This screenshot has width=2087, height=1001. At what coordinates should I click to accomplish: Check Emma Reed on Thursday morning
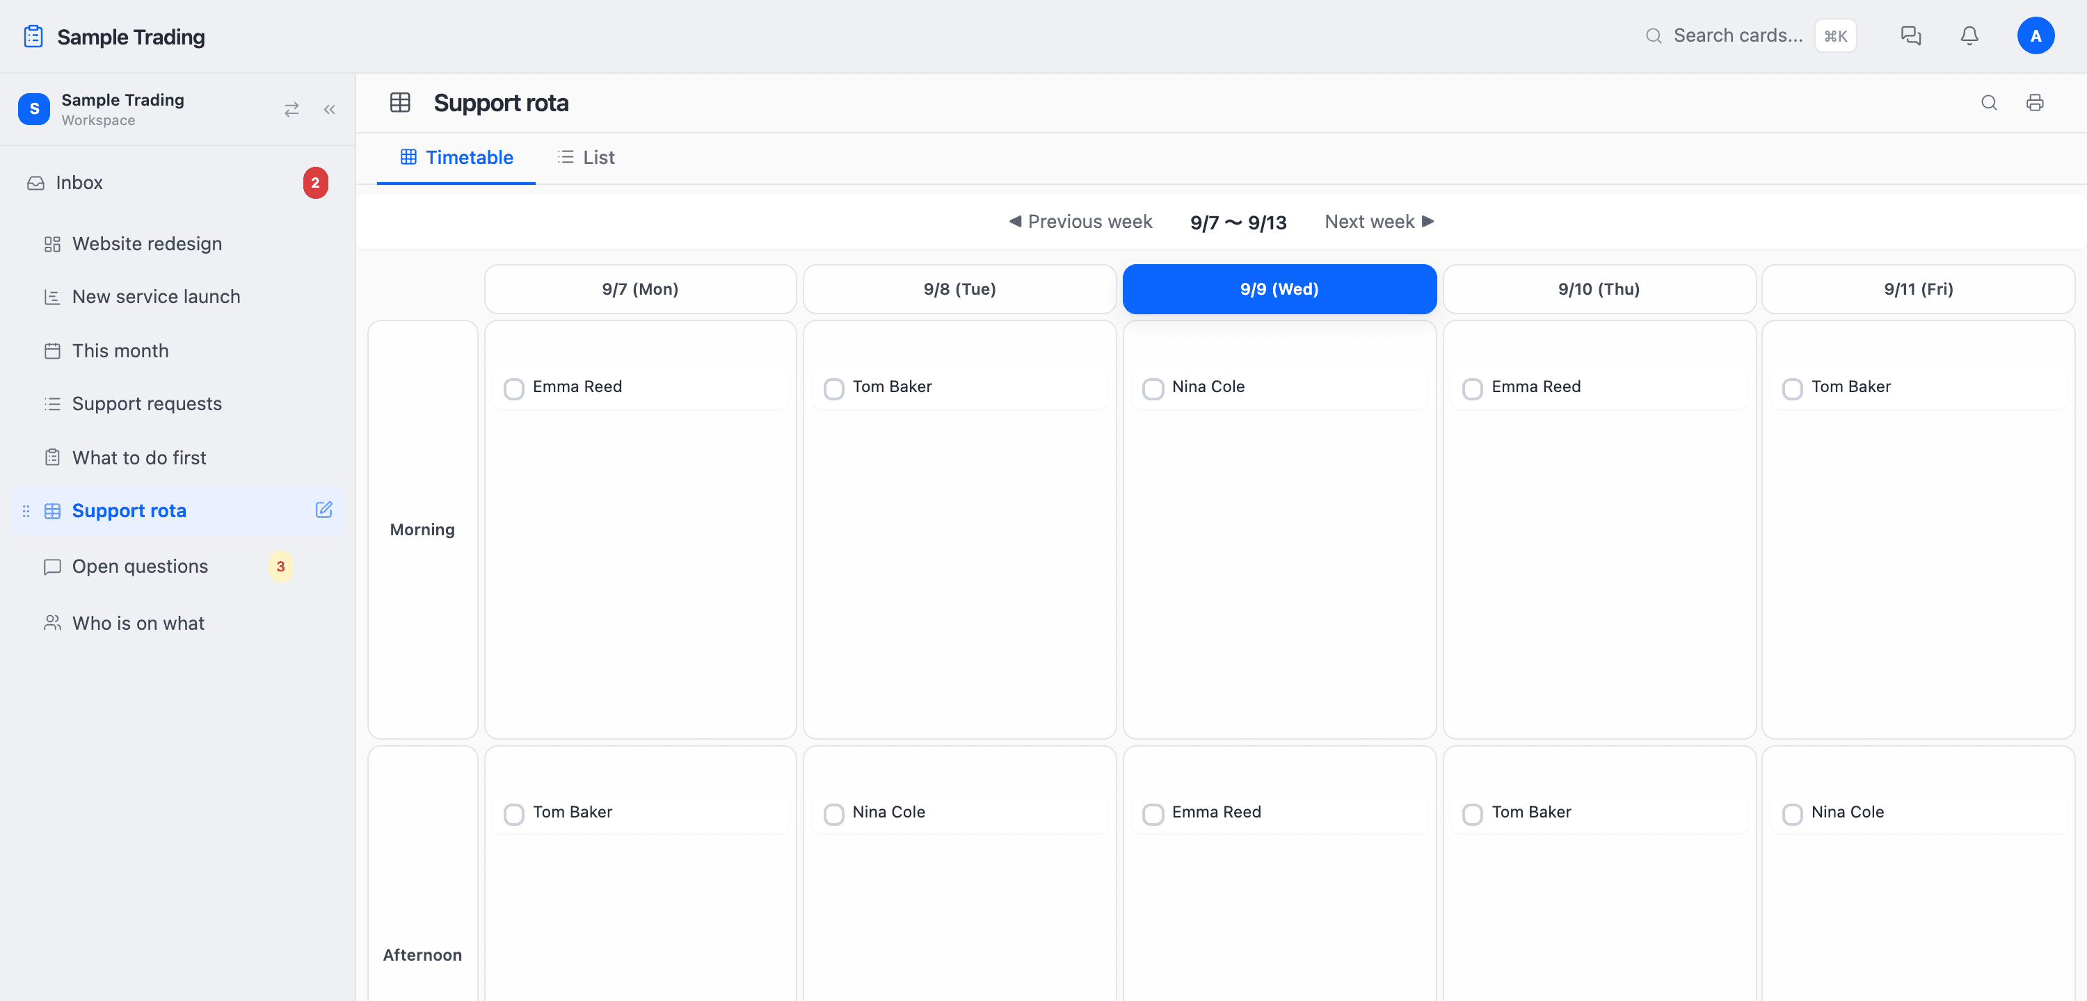[x=1473, y=389]
